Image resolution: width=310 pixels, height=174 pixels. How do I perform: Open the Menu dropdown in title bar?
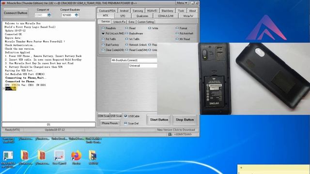[x=182, y=3]
